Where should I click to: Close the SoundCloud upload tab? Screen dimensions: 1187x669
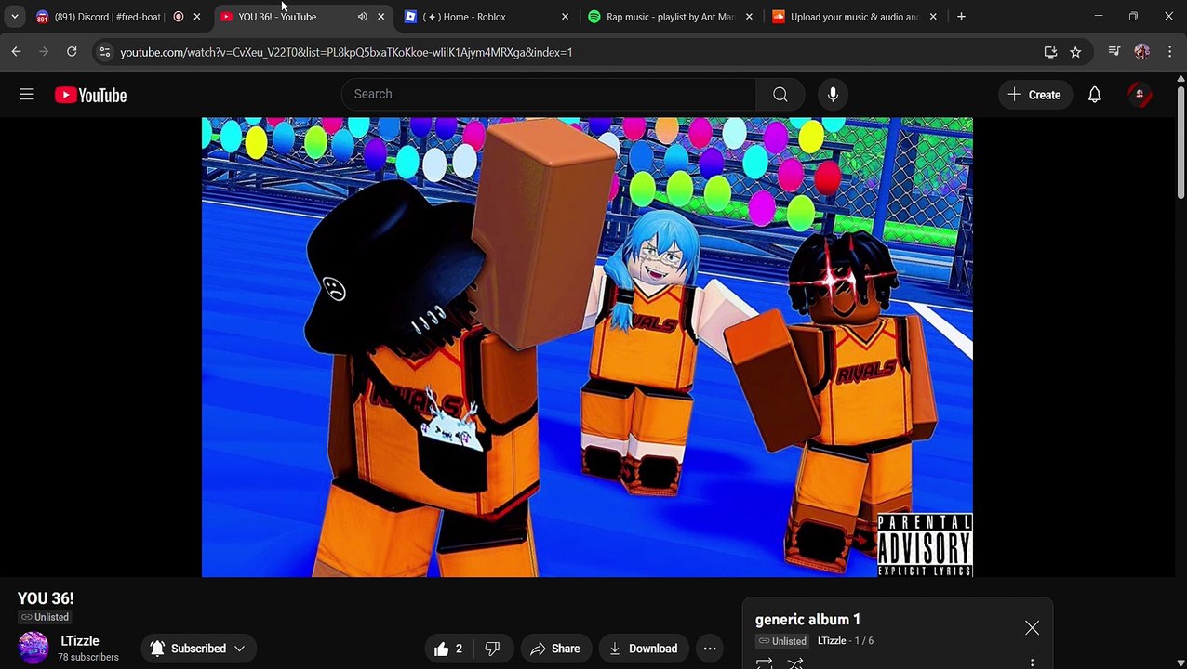pos(933,17)
